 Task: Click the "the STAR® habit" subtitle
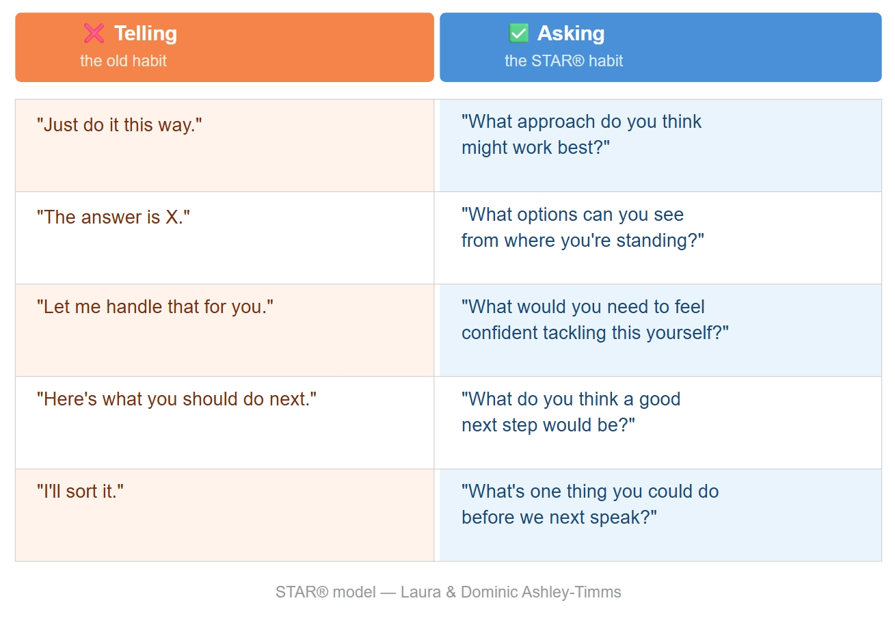coord(563,61)
